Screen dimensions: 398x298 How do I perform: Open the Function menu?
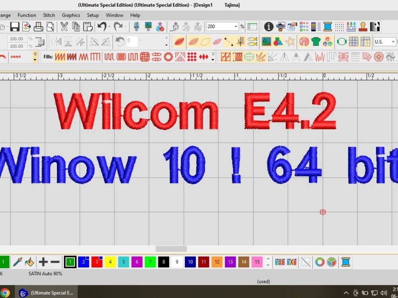(x=27, y=15)
